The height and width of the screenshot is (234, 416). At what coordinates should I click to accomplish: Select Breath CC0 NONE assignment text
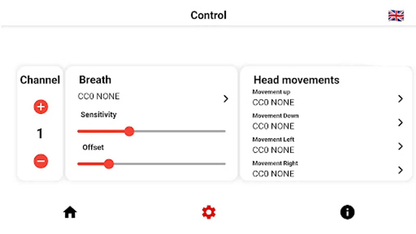(x=99, y=96)
